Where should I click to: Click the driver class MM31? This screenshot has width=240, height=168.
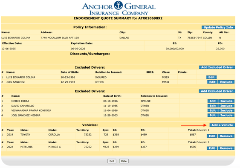click(165, 82)
